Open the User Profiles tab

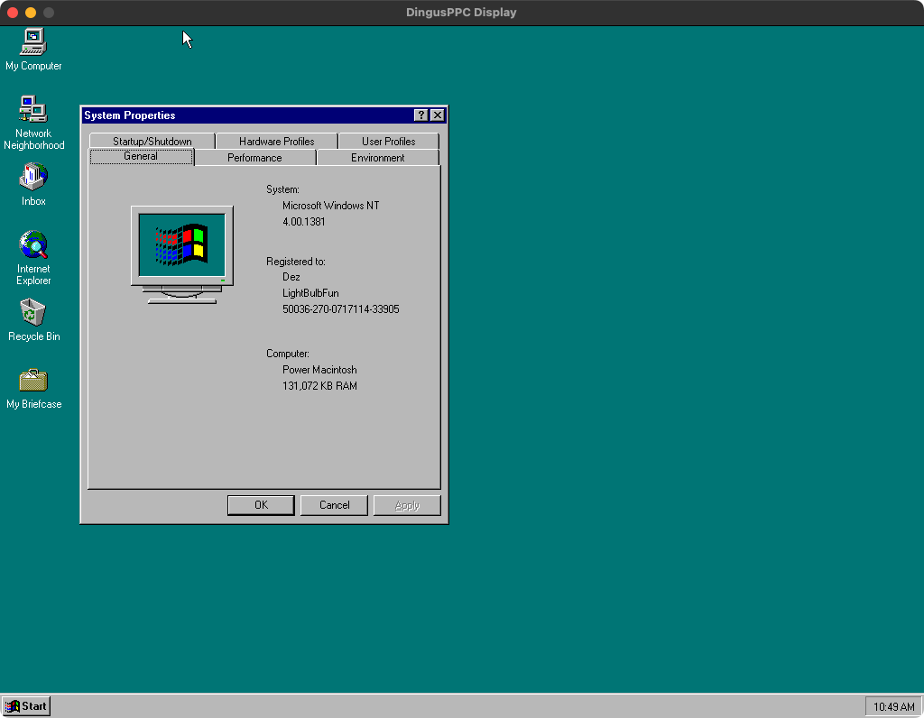[388, 142]
